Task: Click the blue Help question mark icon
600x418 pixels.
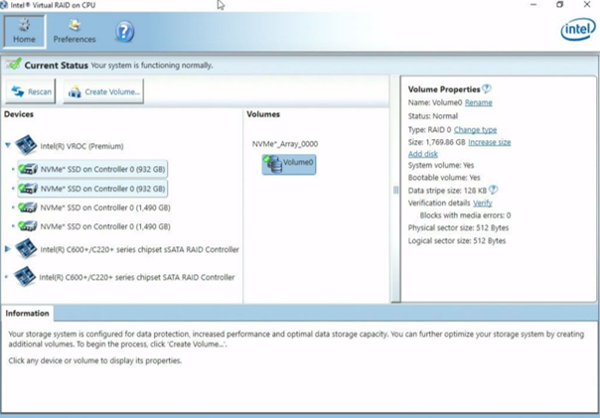Action: point(124,32)
